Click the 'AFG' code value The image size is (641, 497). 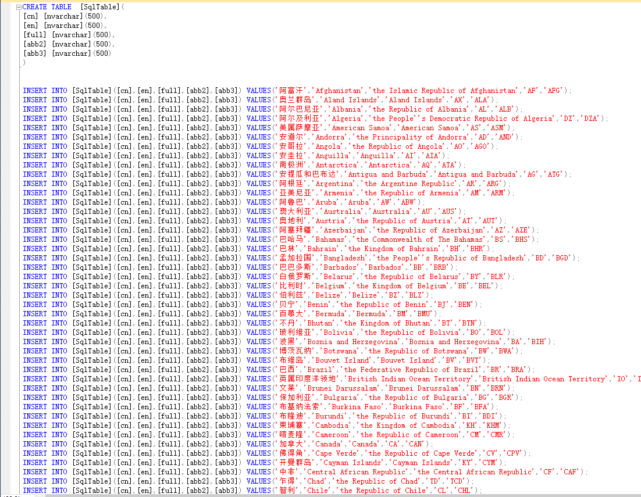pos(554,91)
